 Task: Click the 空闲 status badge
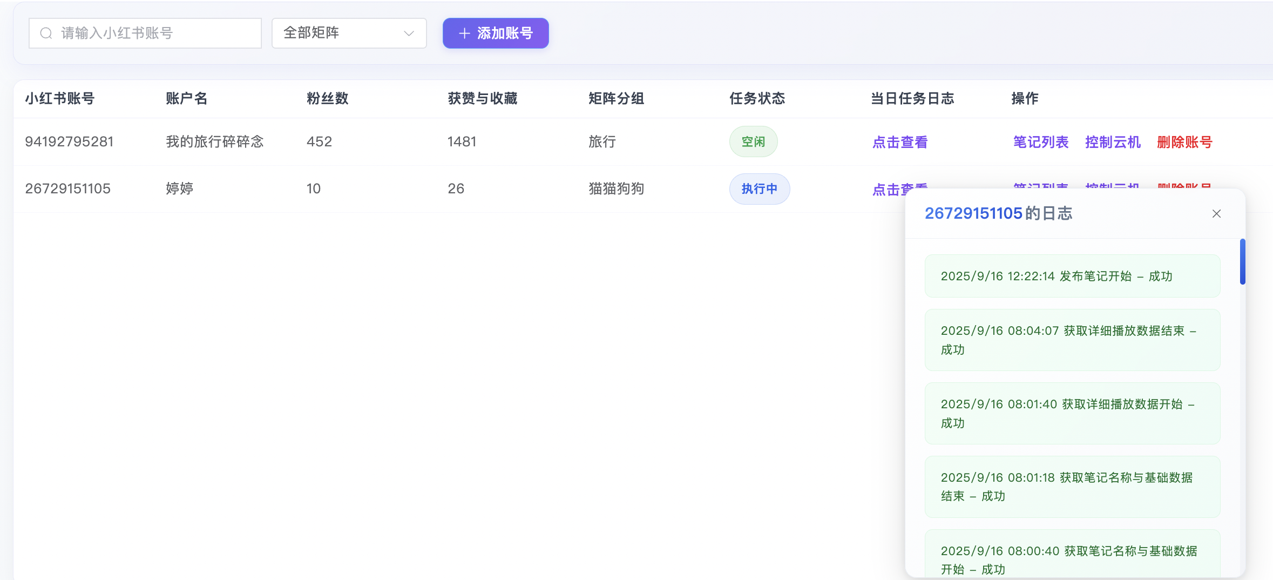tap(753, 141)
